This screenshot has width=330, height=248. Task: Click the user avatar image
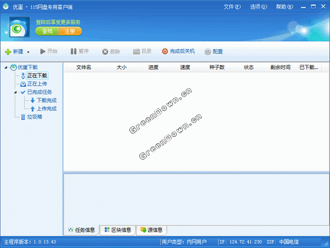tap(20, 27)
